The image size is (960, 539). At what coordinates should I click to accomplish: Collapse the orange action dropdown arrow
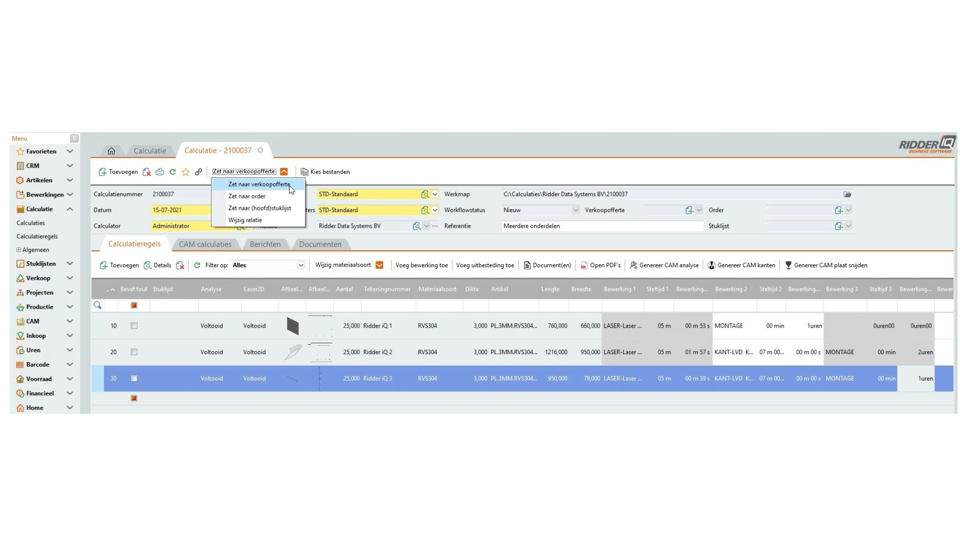pos(284,172)
